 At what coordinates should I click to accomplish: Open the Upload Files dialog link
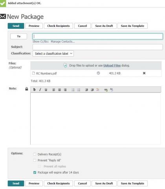(112, 65)
